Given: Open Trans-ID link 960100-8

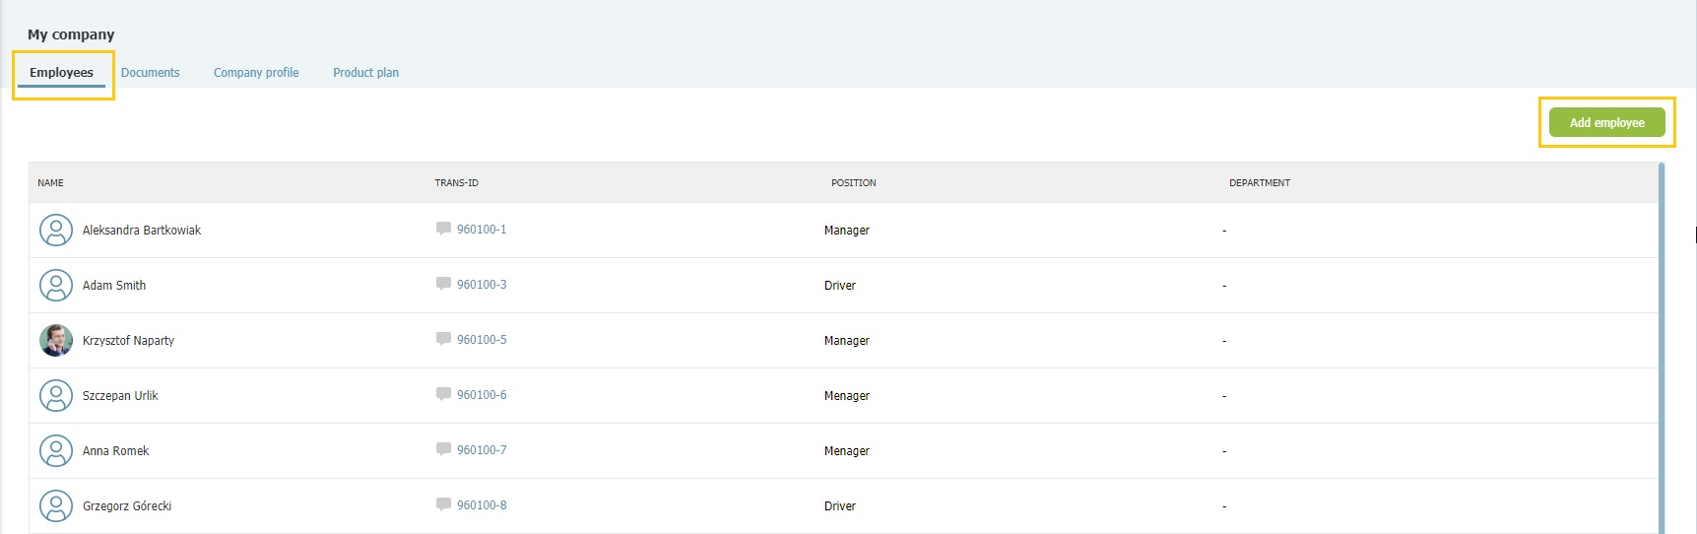Looking at the screenshot, I should pos(482,505).
